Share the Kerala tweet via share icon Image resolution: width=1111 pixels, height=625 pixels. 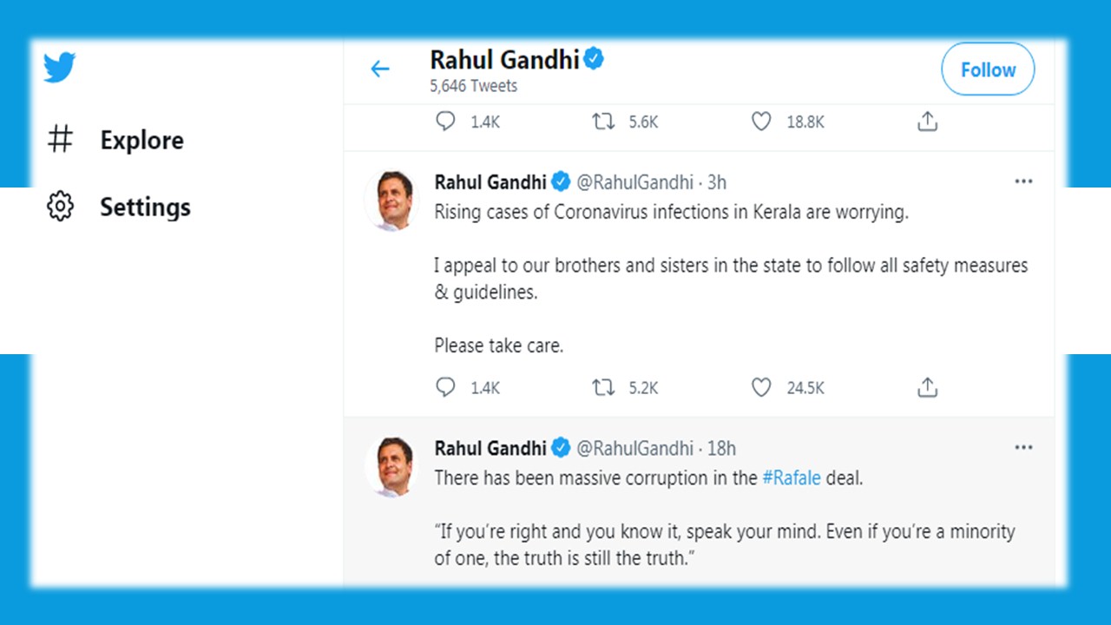[x=927, y=386]
